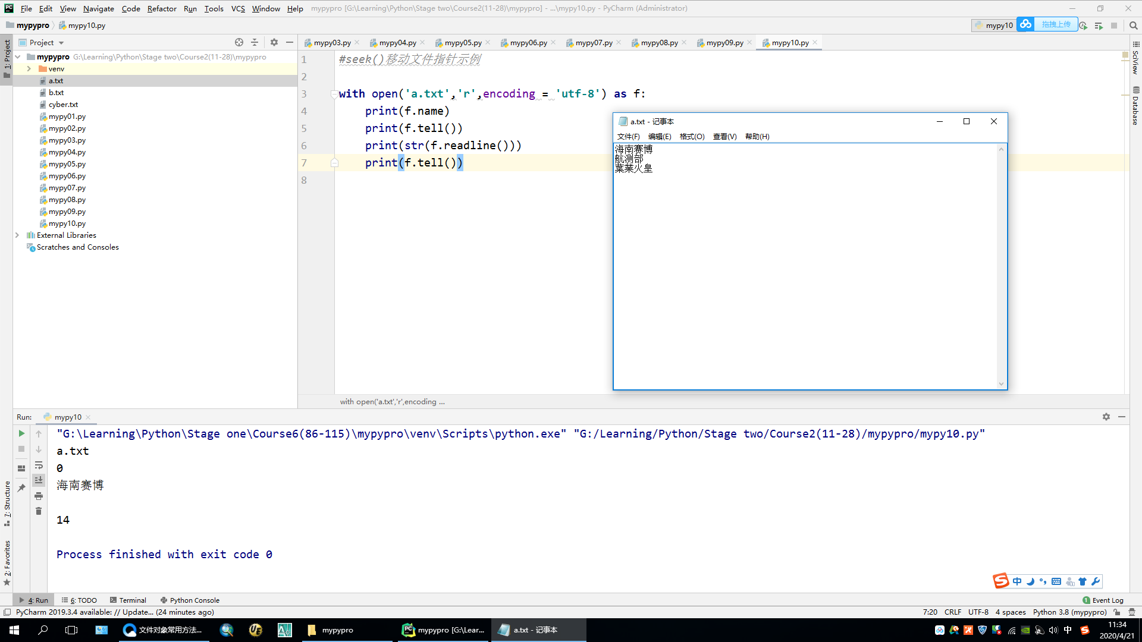The image size is (1142, 642).
Task: Expand the venv folder
Action: tap(29, 69)
